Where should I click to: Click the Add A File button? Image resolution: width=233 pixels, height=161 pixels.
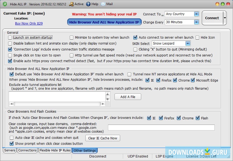[x=128, y=97]
